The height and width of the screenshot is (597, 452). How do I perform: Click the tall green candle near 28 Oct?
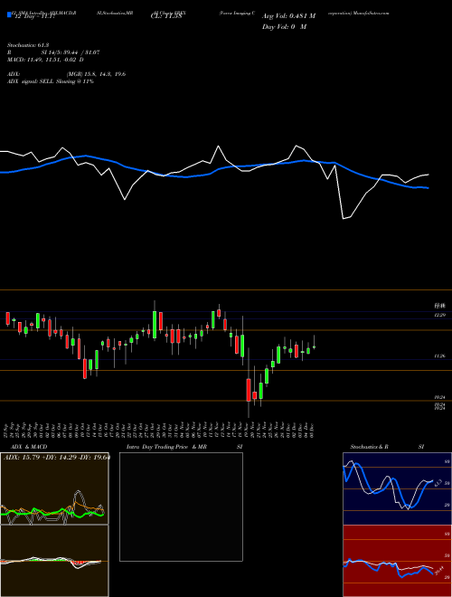(x=155, y=325)
